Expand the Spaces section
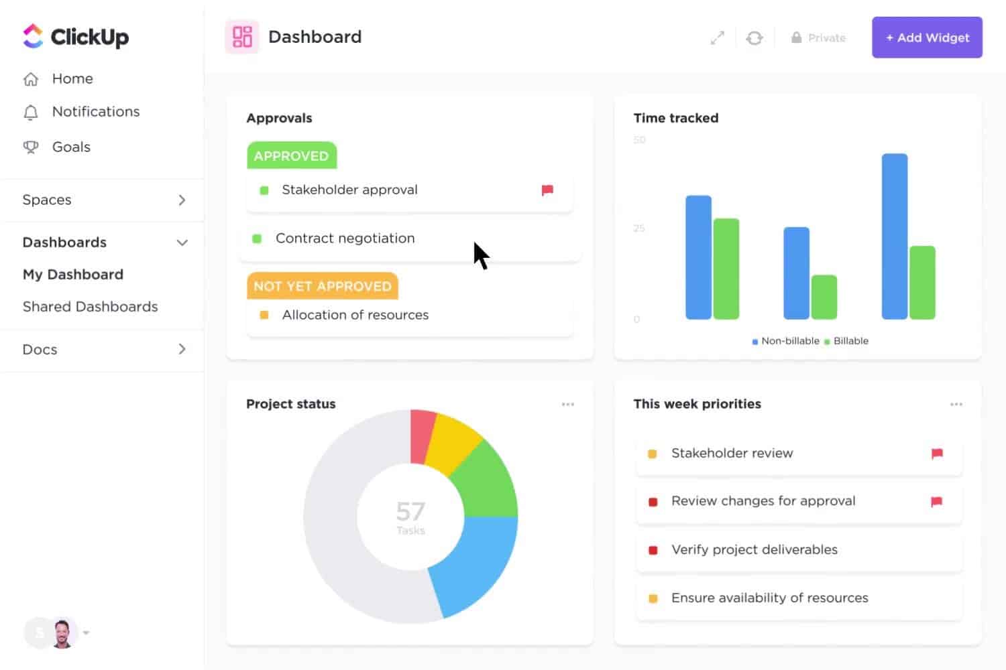The height and width of the screenshot is (670, 1006). [x=181, y=200]
